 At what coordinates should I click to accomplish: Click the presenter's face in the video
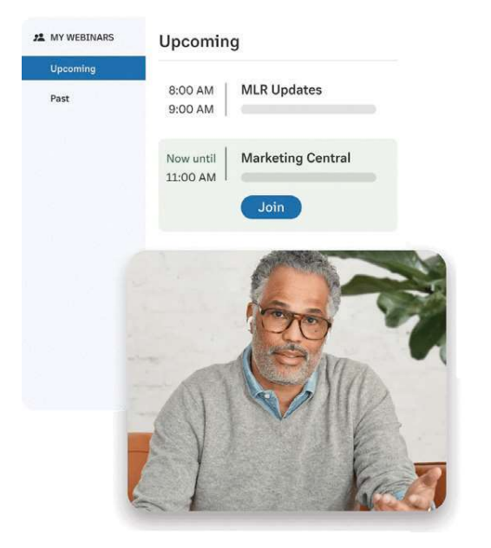click(291, 329)
